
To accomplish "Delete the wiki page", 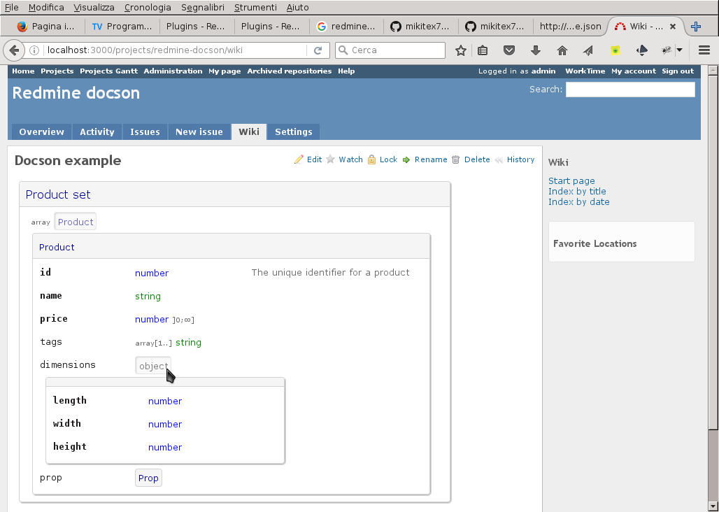I will (x=471, y=159).
